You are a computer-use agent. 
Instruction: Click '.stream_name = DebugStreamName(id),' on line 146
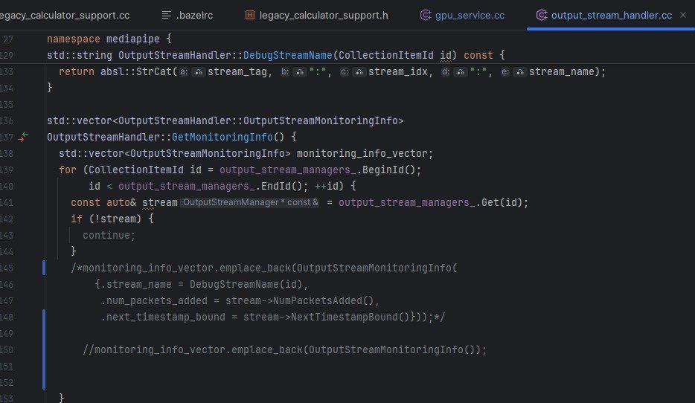(205, 284)
